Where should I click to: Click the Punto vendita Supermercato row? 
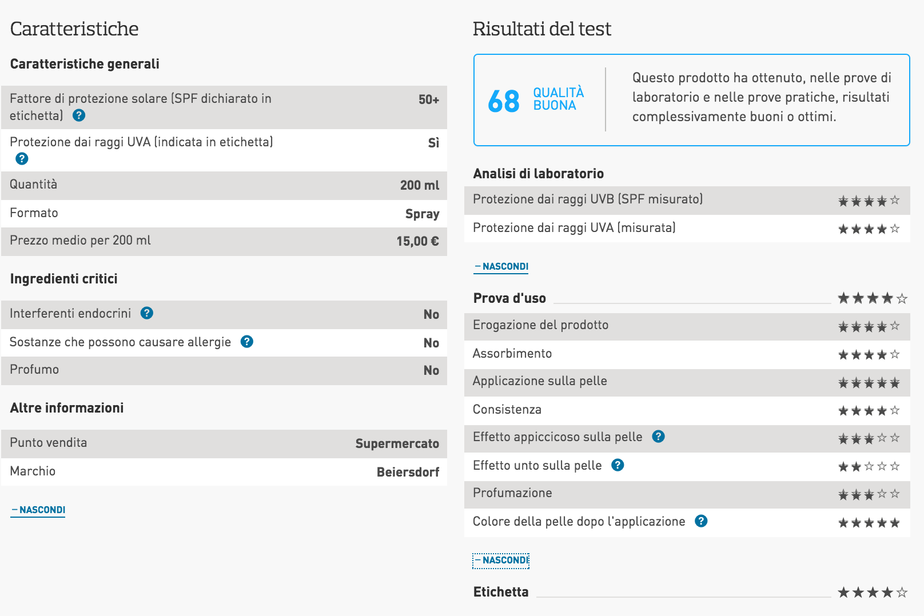point(224,443)
